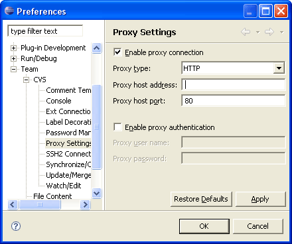Screen dimensions: 292x244
Task: Open Comment Templates preference page
Action: [68, 90]
